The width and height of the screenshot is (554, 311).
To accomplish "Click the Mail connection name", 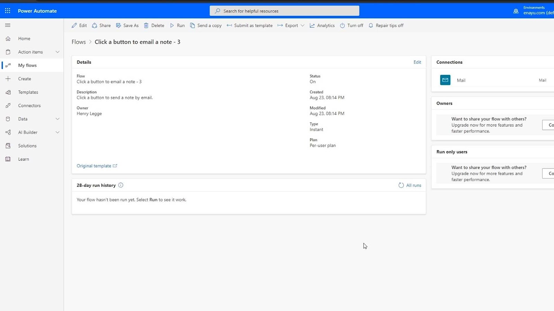I will tap(461, 80).
